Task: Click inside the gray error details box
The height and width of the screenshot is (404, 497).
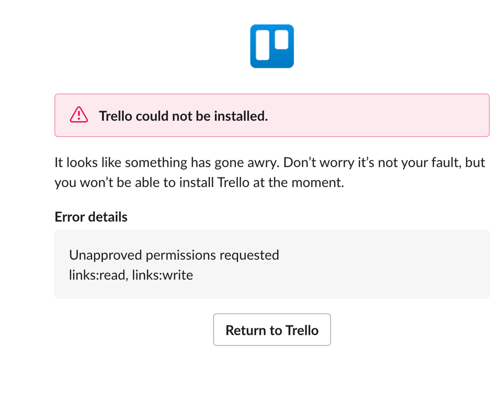Action: (272, 264)
